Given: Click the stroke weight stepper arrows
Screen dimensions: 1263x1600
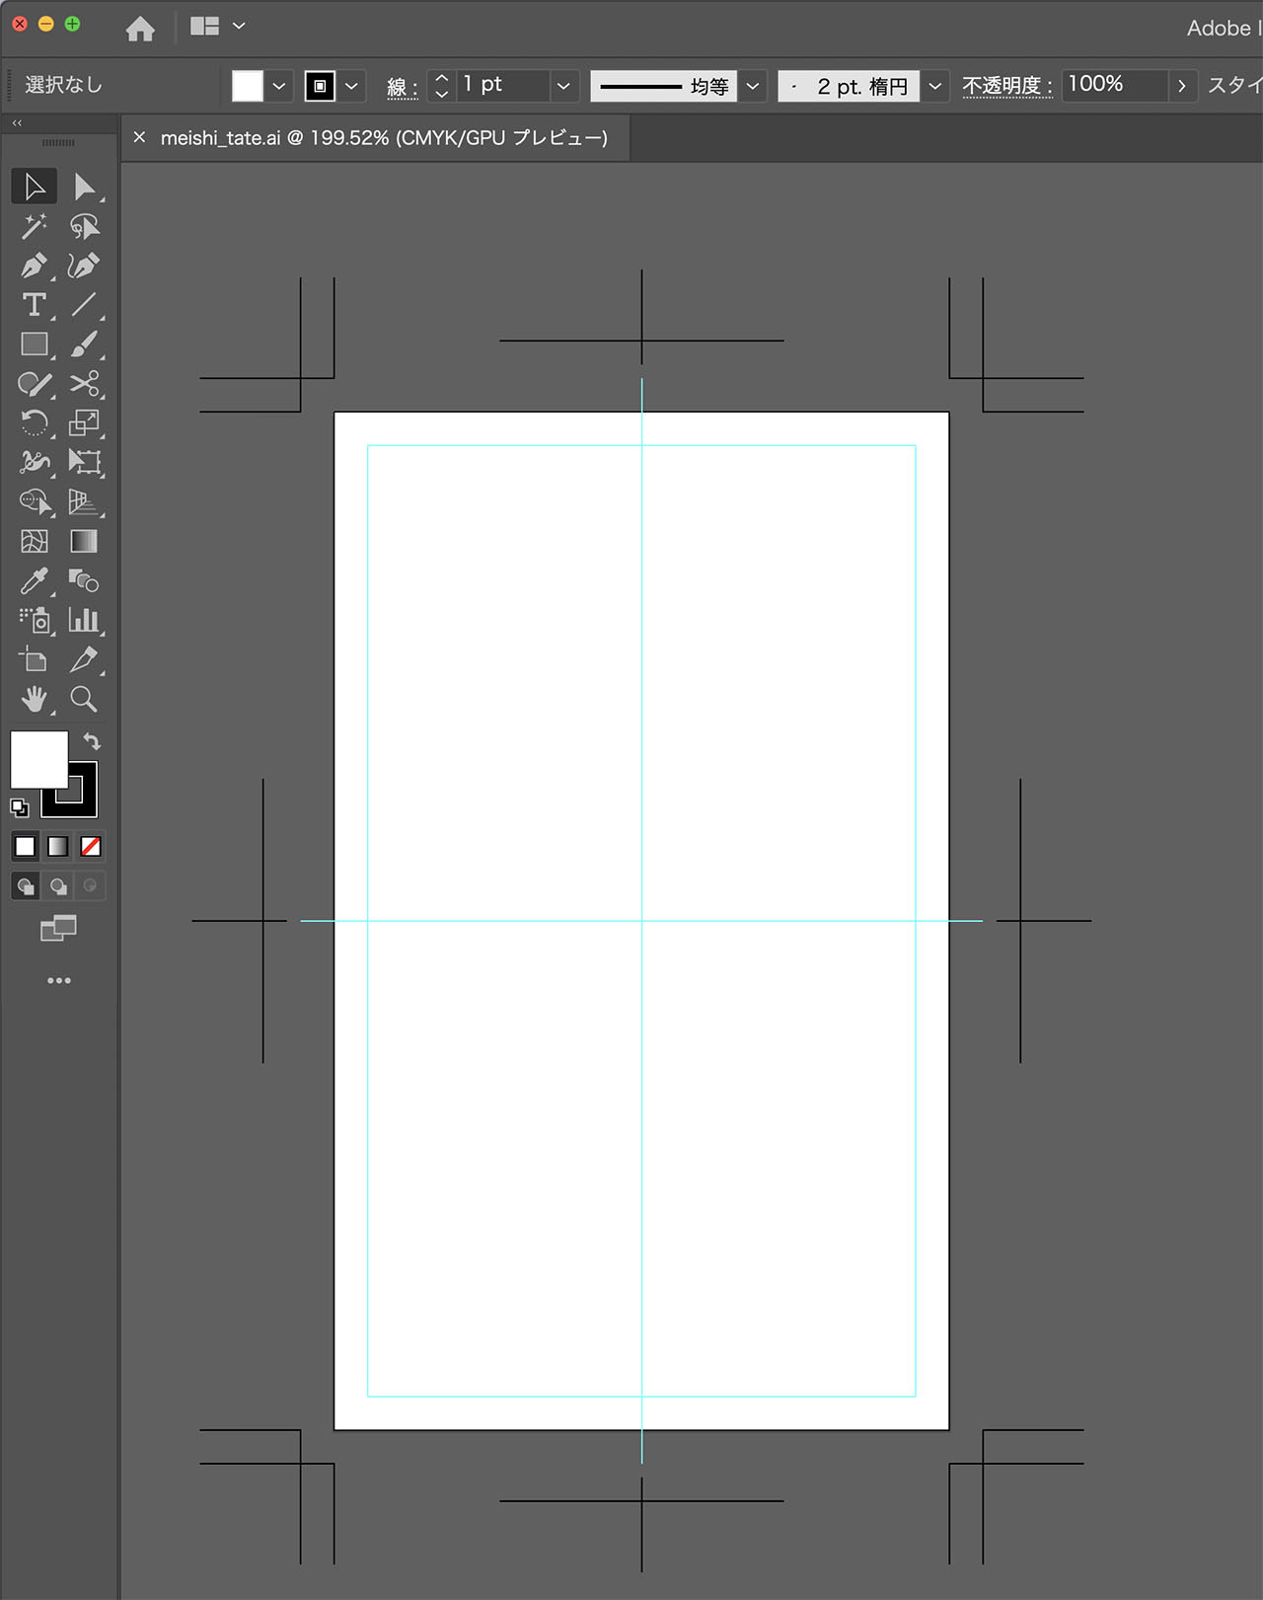Looking at the screenshot, I should (442, 86).
